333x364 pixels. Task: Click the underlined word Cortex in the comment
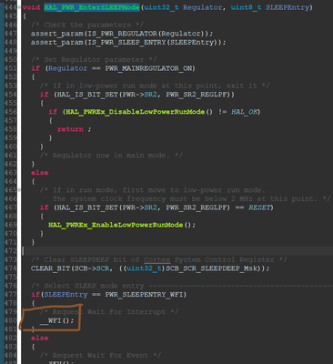157,260
